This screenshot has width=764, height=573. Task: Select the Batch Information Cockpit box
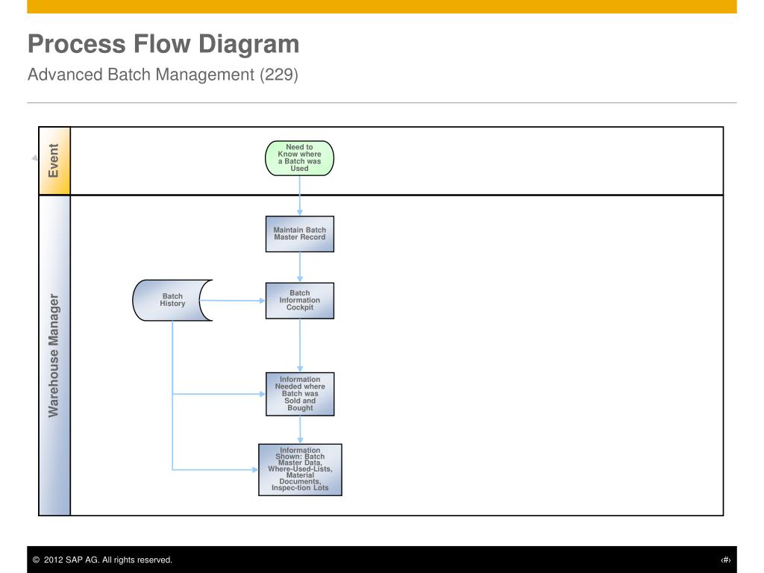(x=300, y=301)
